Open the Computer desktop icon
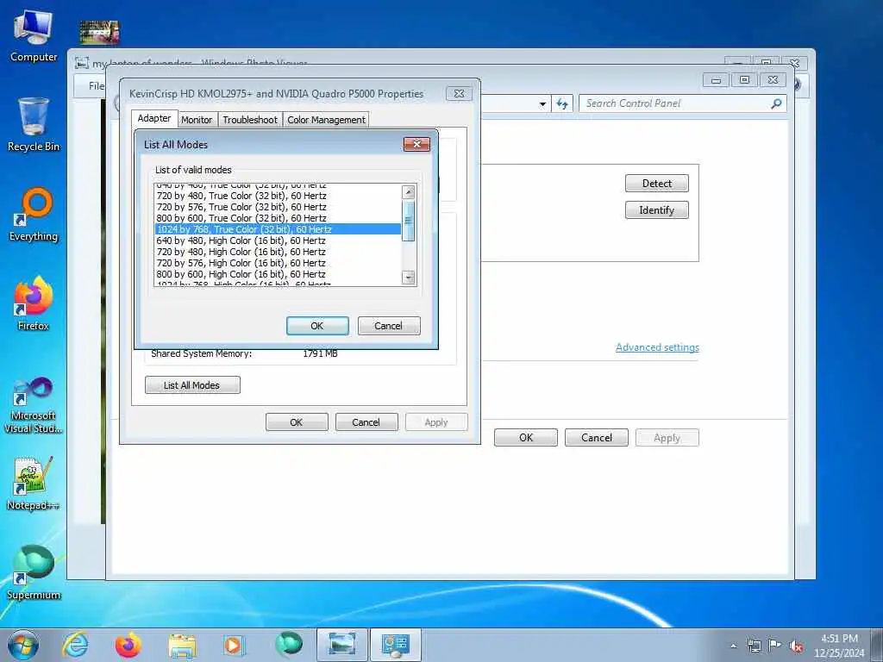 pyautogui.click(x=34, y=36)
